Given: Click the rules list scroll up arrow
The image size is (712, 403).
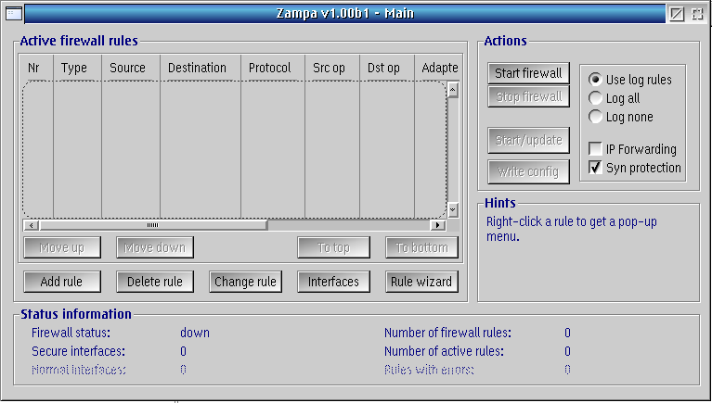Looking at the screenshot, I should pos(453,91).
